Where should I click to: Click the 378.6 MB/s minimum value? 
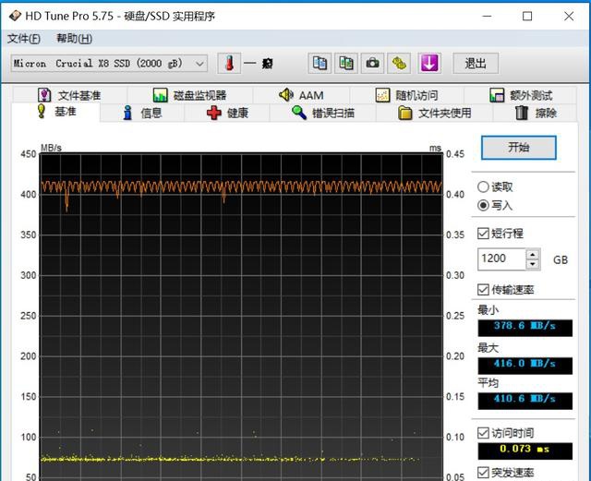coord(525,328)
